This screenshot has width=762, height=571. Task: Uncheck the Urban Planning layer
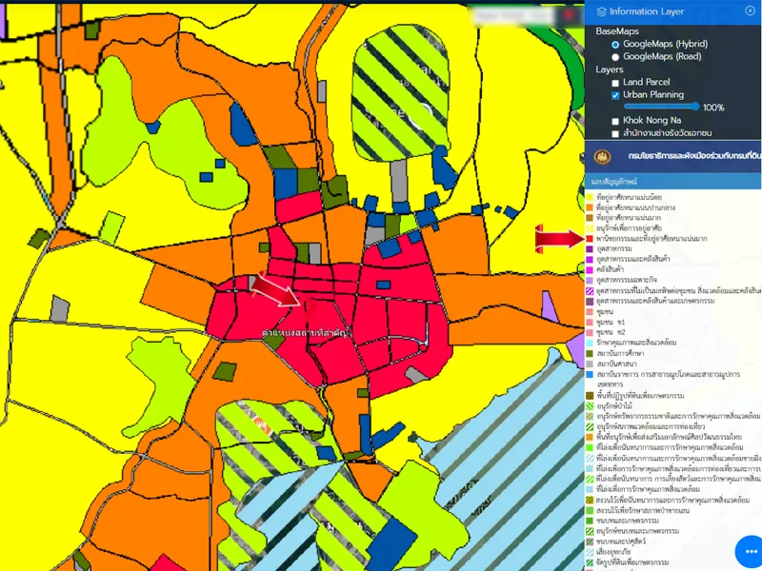pos(615,95)
